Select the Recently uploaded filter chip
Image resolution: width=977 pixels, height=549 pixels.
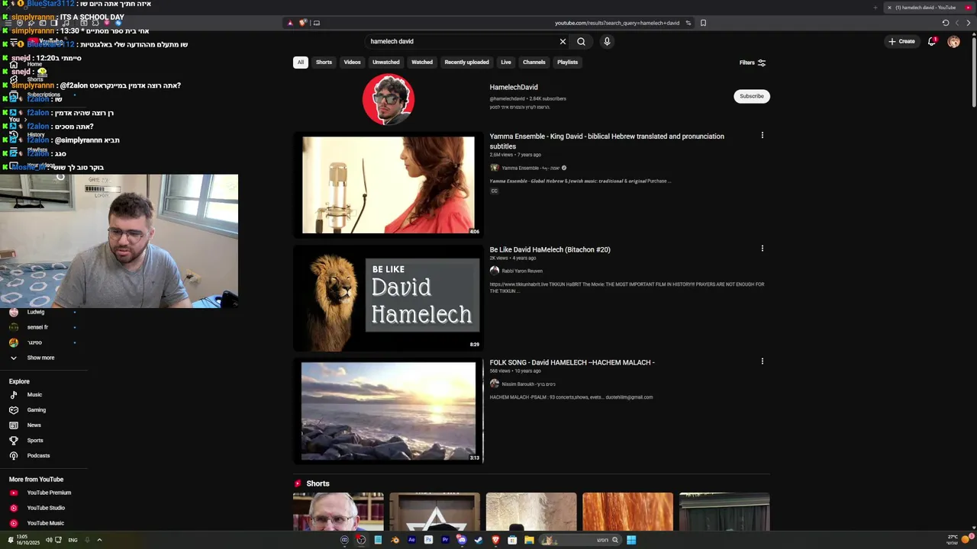tap(466, 63)
